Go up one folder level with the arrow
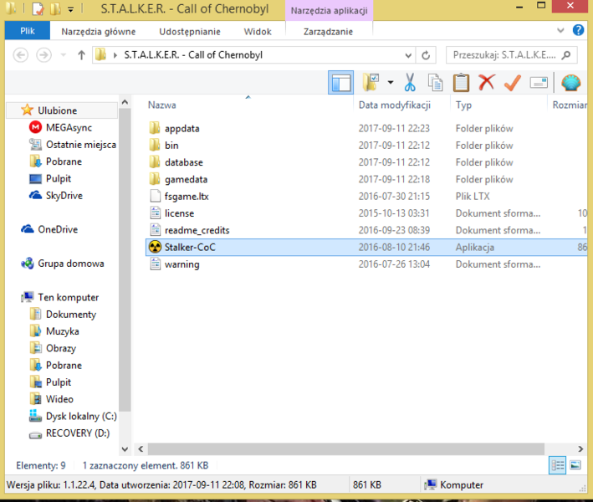This screenshot has height=502, width=593. click(x=81, y=55)
